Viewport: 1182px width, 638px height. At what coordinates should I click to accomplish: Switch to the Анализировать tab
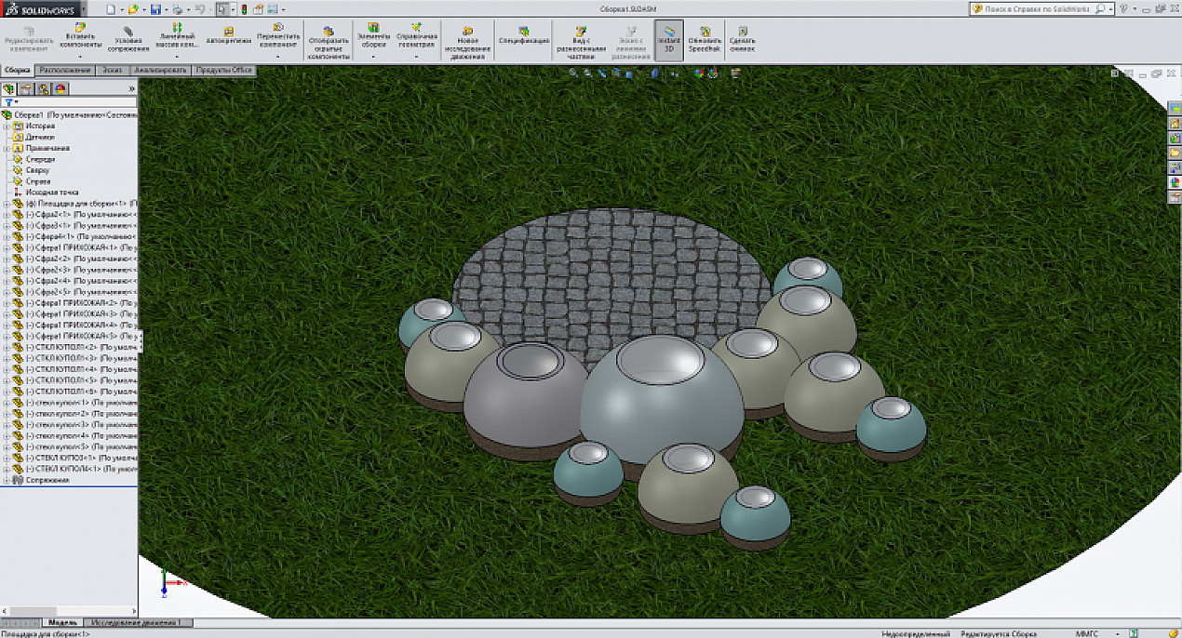162,71
